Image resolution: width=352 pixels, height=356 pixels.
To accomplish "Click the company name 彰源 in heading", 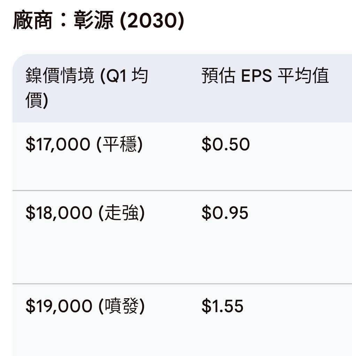I will pyautogui.click(x=93, y=21).
